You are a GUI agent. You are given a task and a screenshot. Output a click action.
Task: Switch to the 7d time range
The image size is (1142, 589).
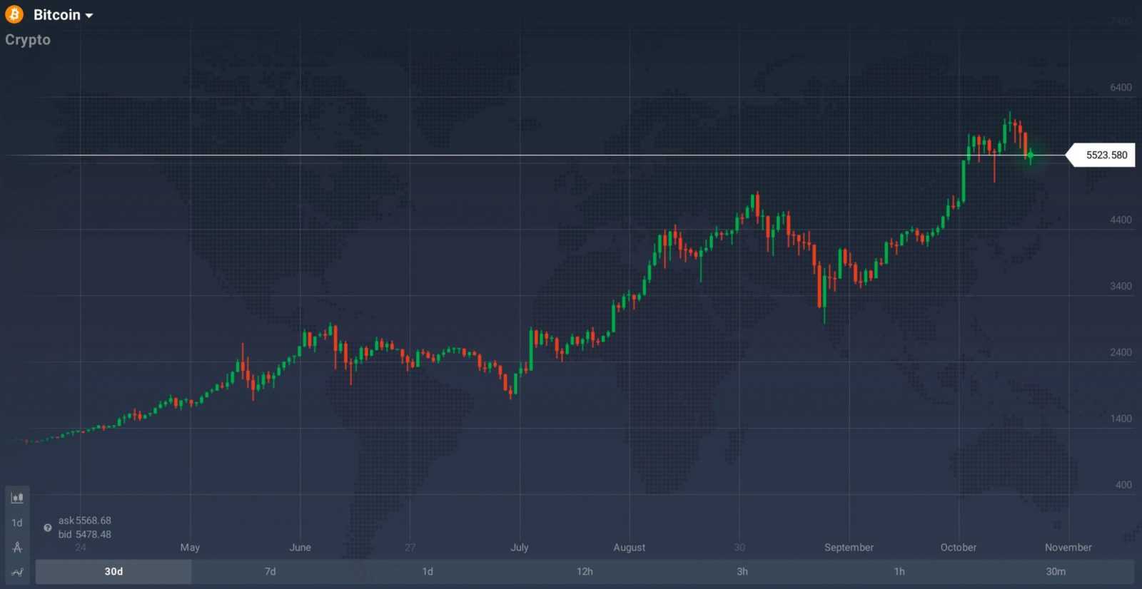271,571
